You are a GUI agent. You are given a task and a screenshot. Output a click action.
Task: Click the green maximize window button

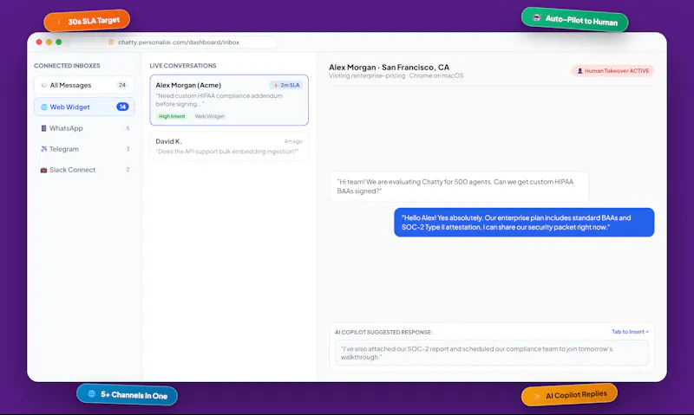(59, 42)
